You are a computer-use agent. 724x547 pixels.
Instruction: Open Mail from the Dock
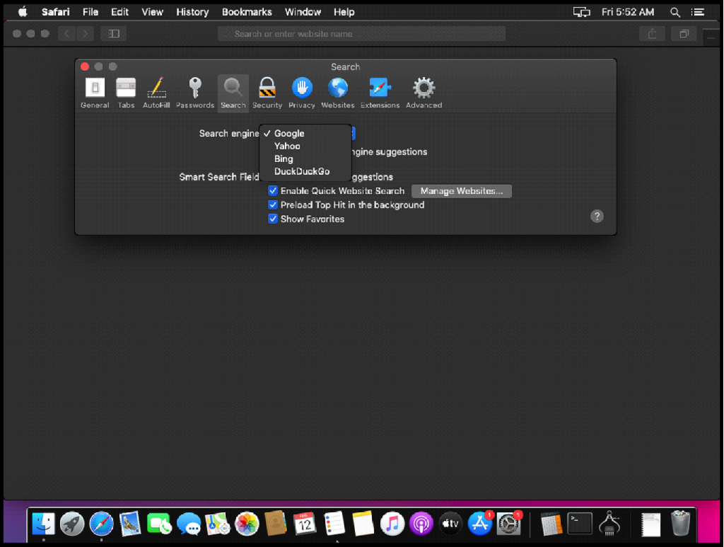point(130,524)
